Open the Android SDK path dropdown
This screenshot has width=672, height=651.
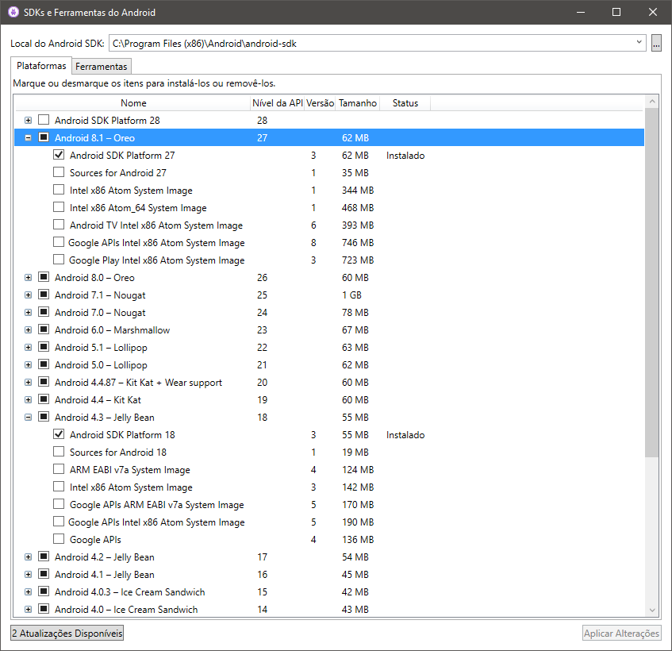(639, 42)
